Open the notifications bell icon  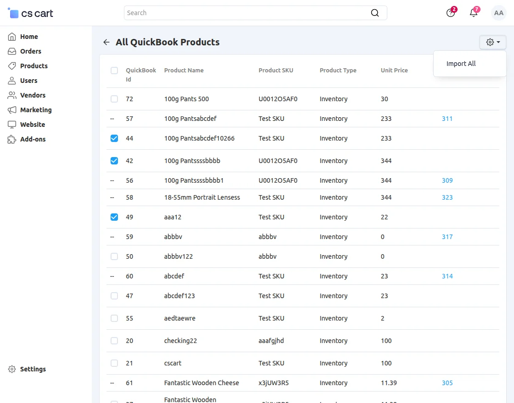tap(474, 13)
